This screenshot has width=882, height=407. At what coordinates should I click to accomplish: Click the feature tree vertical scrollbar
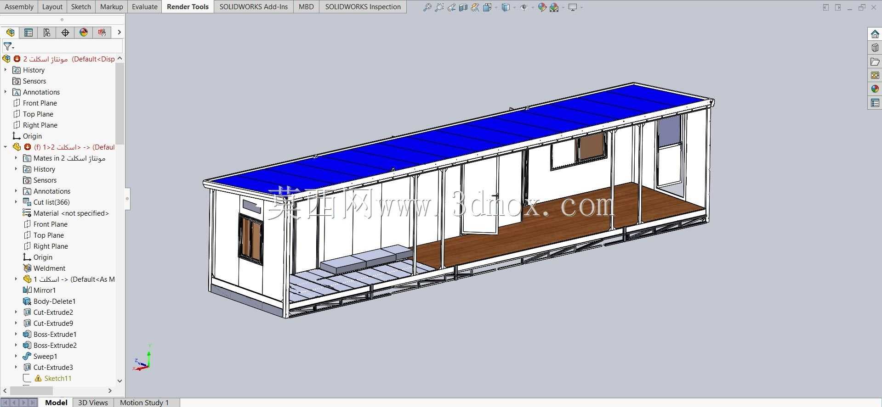click(x=119, y=104)
